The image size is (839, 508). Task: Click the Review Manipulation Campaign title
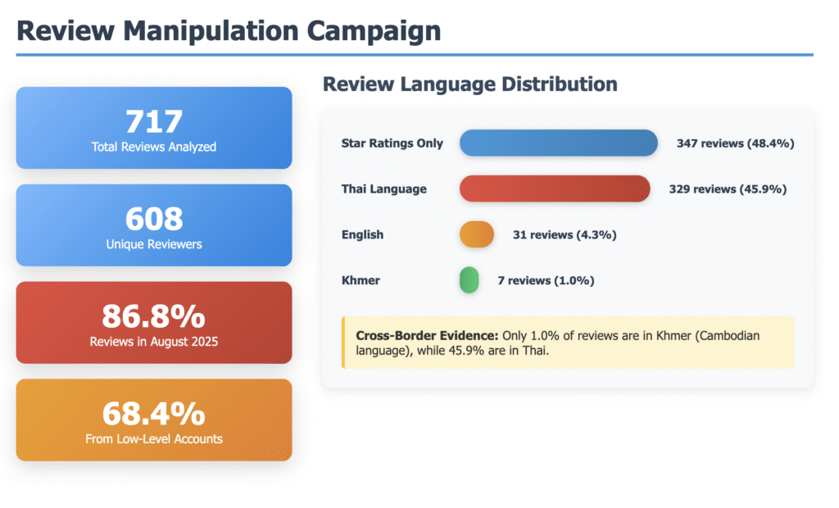229,30
